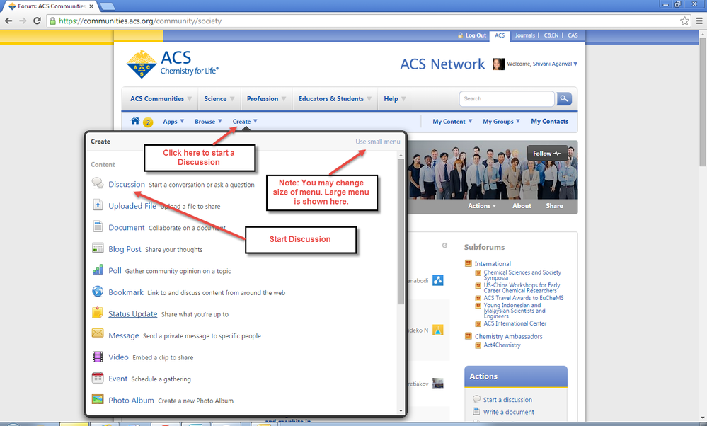707x426 pixels.
Task: Open the C&EN tab at top
Action: (551, 35)
